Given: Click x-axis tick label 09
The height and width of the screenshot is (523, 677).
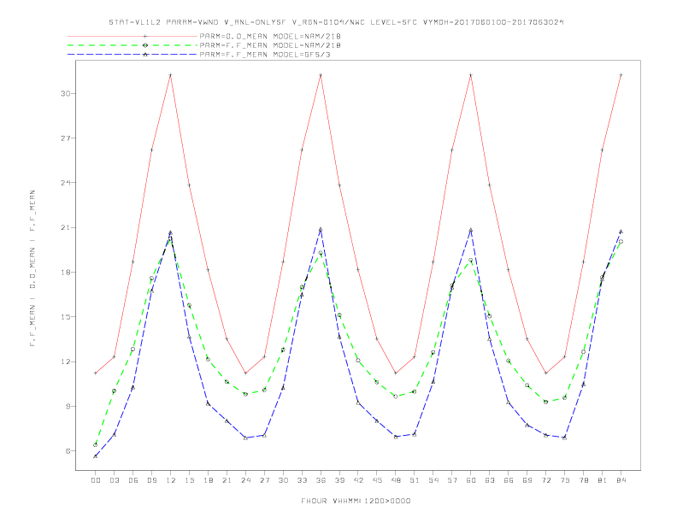Looking at the screenshot, I should [x=151, y=480].
